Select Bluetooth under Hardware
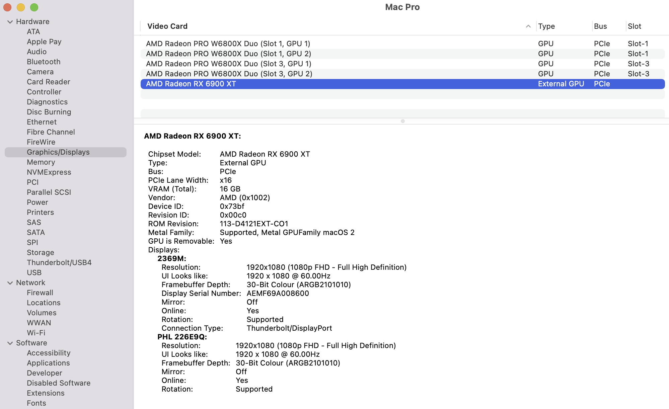The width and height of the screenshot is (669, 409). pos(44,62)
